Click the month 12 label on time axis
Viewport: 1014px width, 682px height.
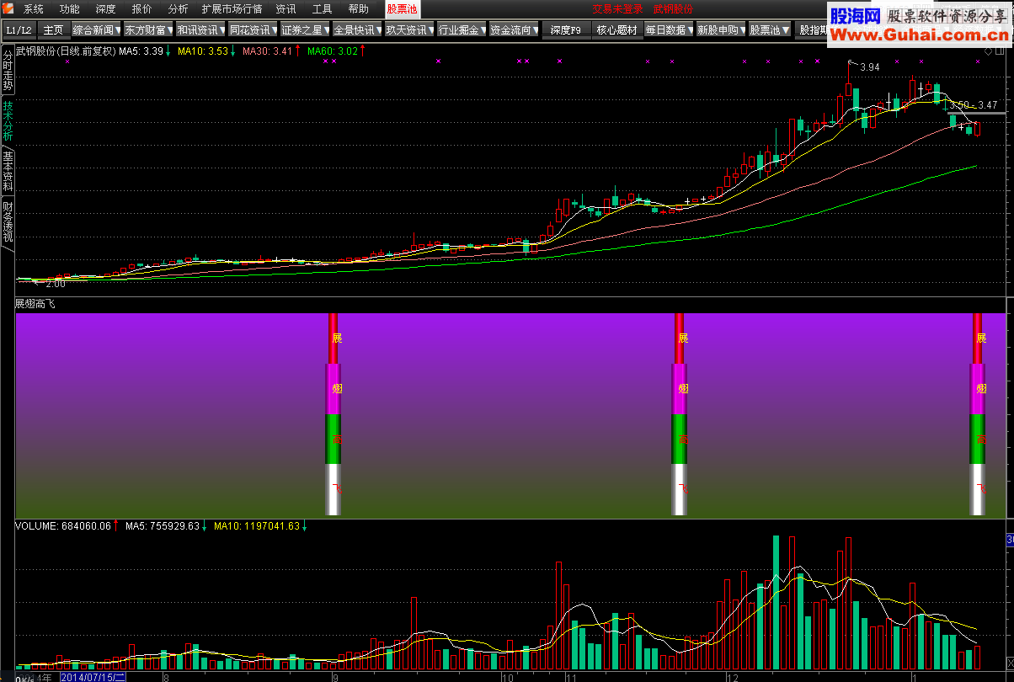[x=731, y=677]
